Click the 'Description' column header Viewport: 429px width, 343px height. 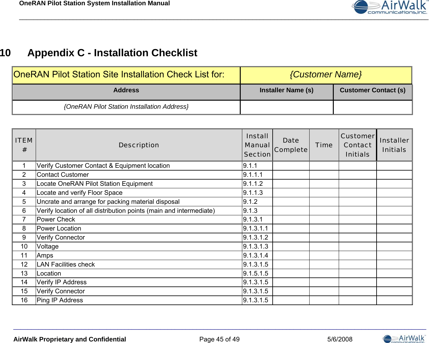tap(139, 145)
